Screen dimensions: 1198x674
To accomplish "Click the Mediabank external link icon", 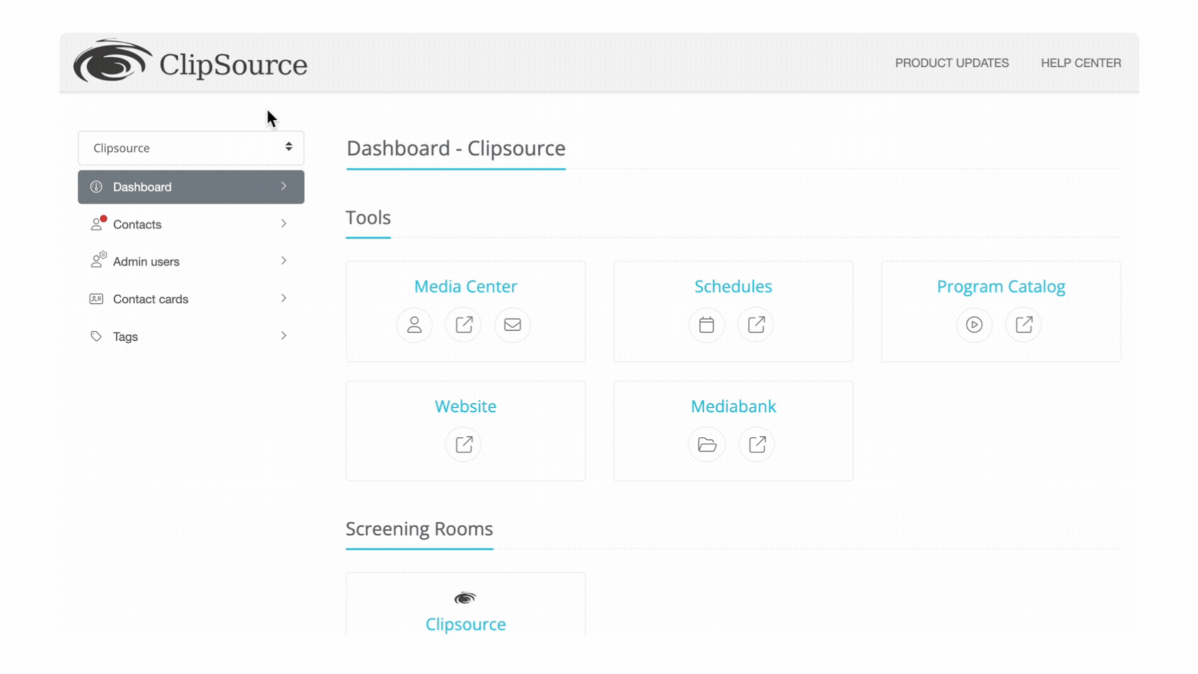I will tap(757, 444).
